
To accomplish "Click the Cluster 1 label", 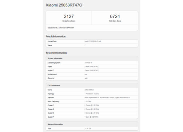I will (51, 105).
